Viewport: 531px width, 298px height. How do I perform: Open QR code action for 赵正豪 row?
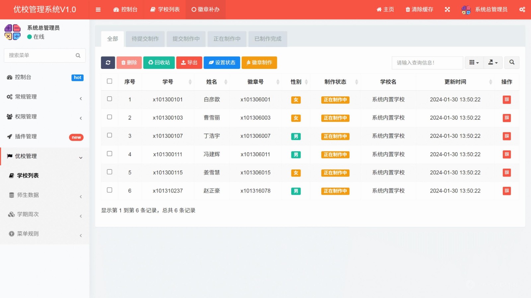(x=506, y=191)
